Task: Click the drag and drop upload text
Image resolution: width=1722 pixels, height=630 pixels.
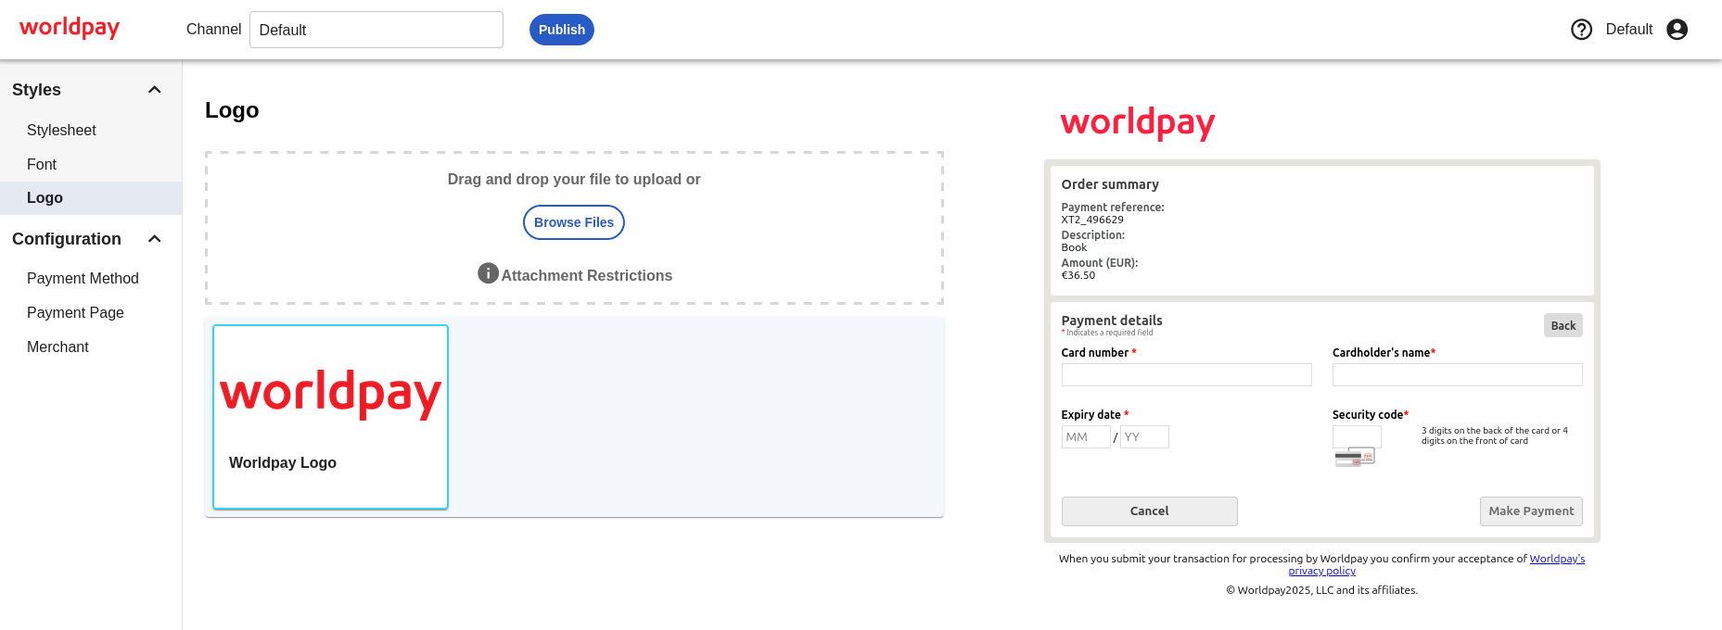Action: pos(574,179)
